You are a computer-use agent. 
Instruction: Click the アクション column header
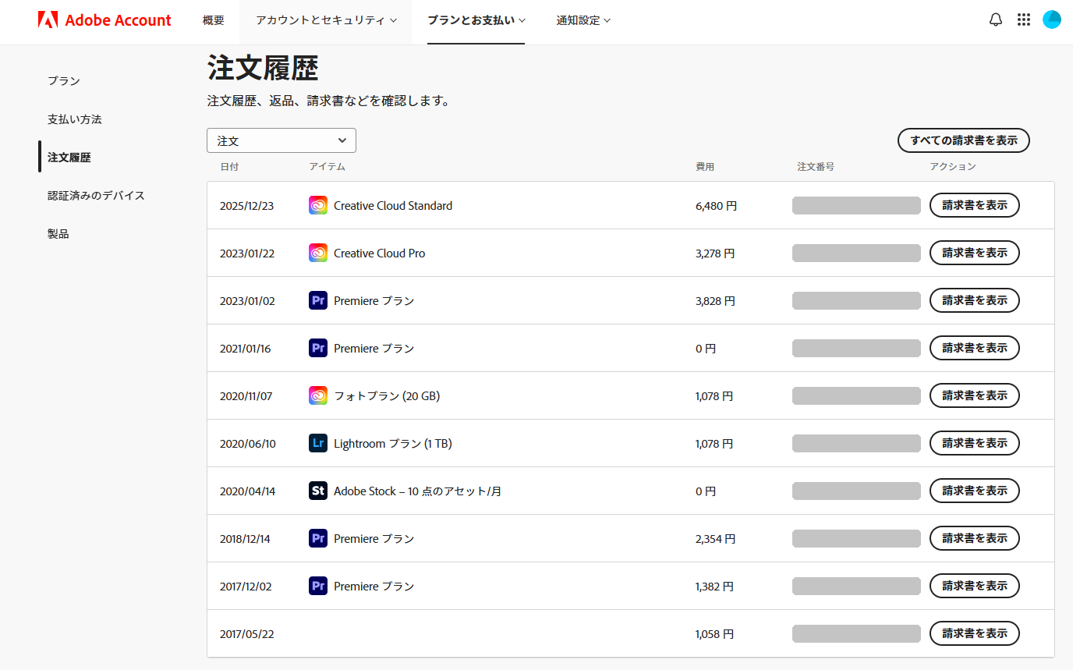(953, 167)
